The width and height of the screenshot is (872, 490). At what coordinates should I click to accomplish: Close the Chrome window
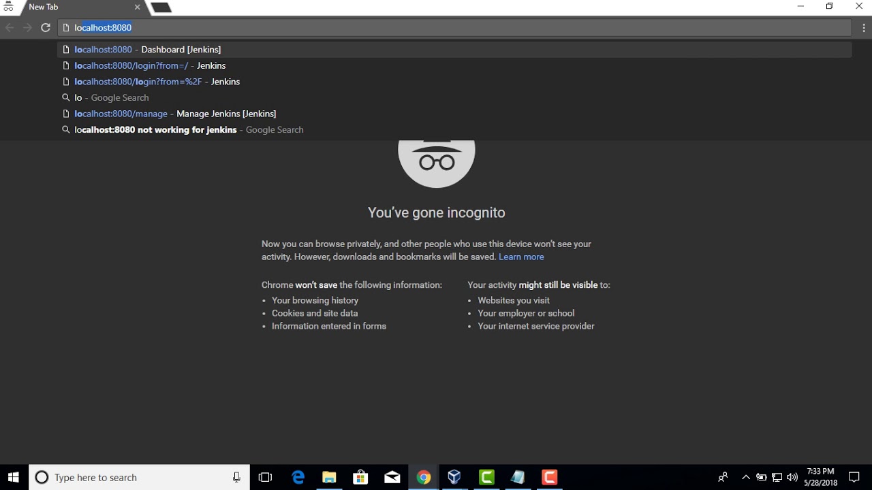(x=859, y=7)
